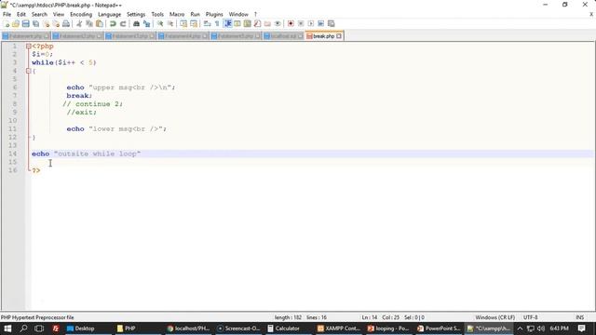Image resolution: width=596 pixels, height=335 pixels.
Task: Save the file with the Save toolbar icon
Action: point(25,23)
